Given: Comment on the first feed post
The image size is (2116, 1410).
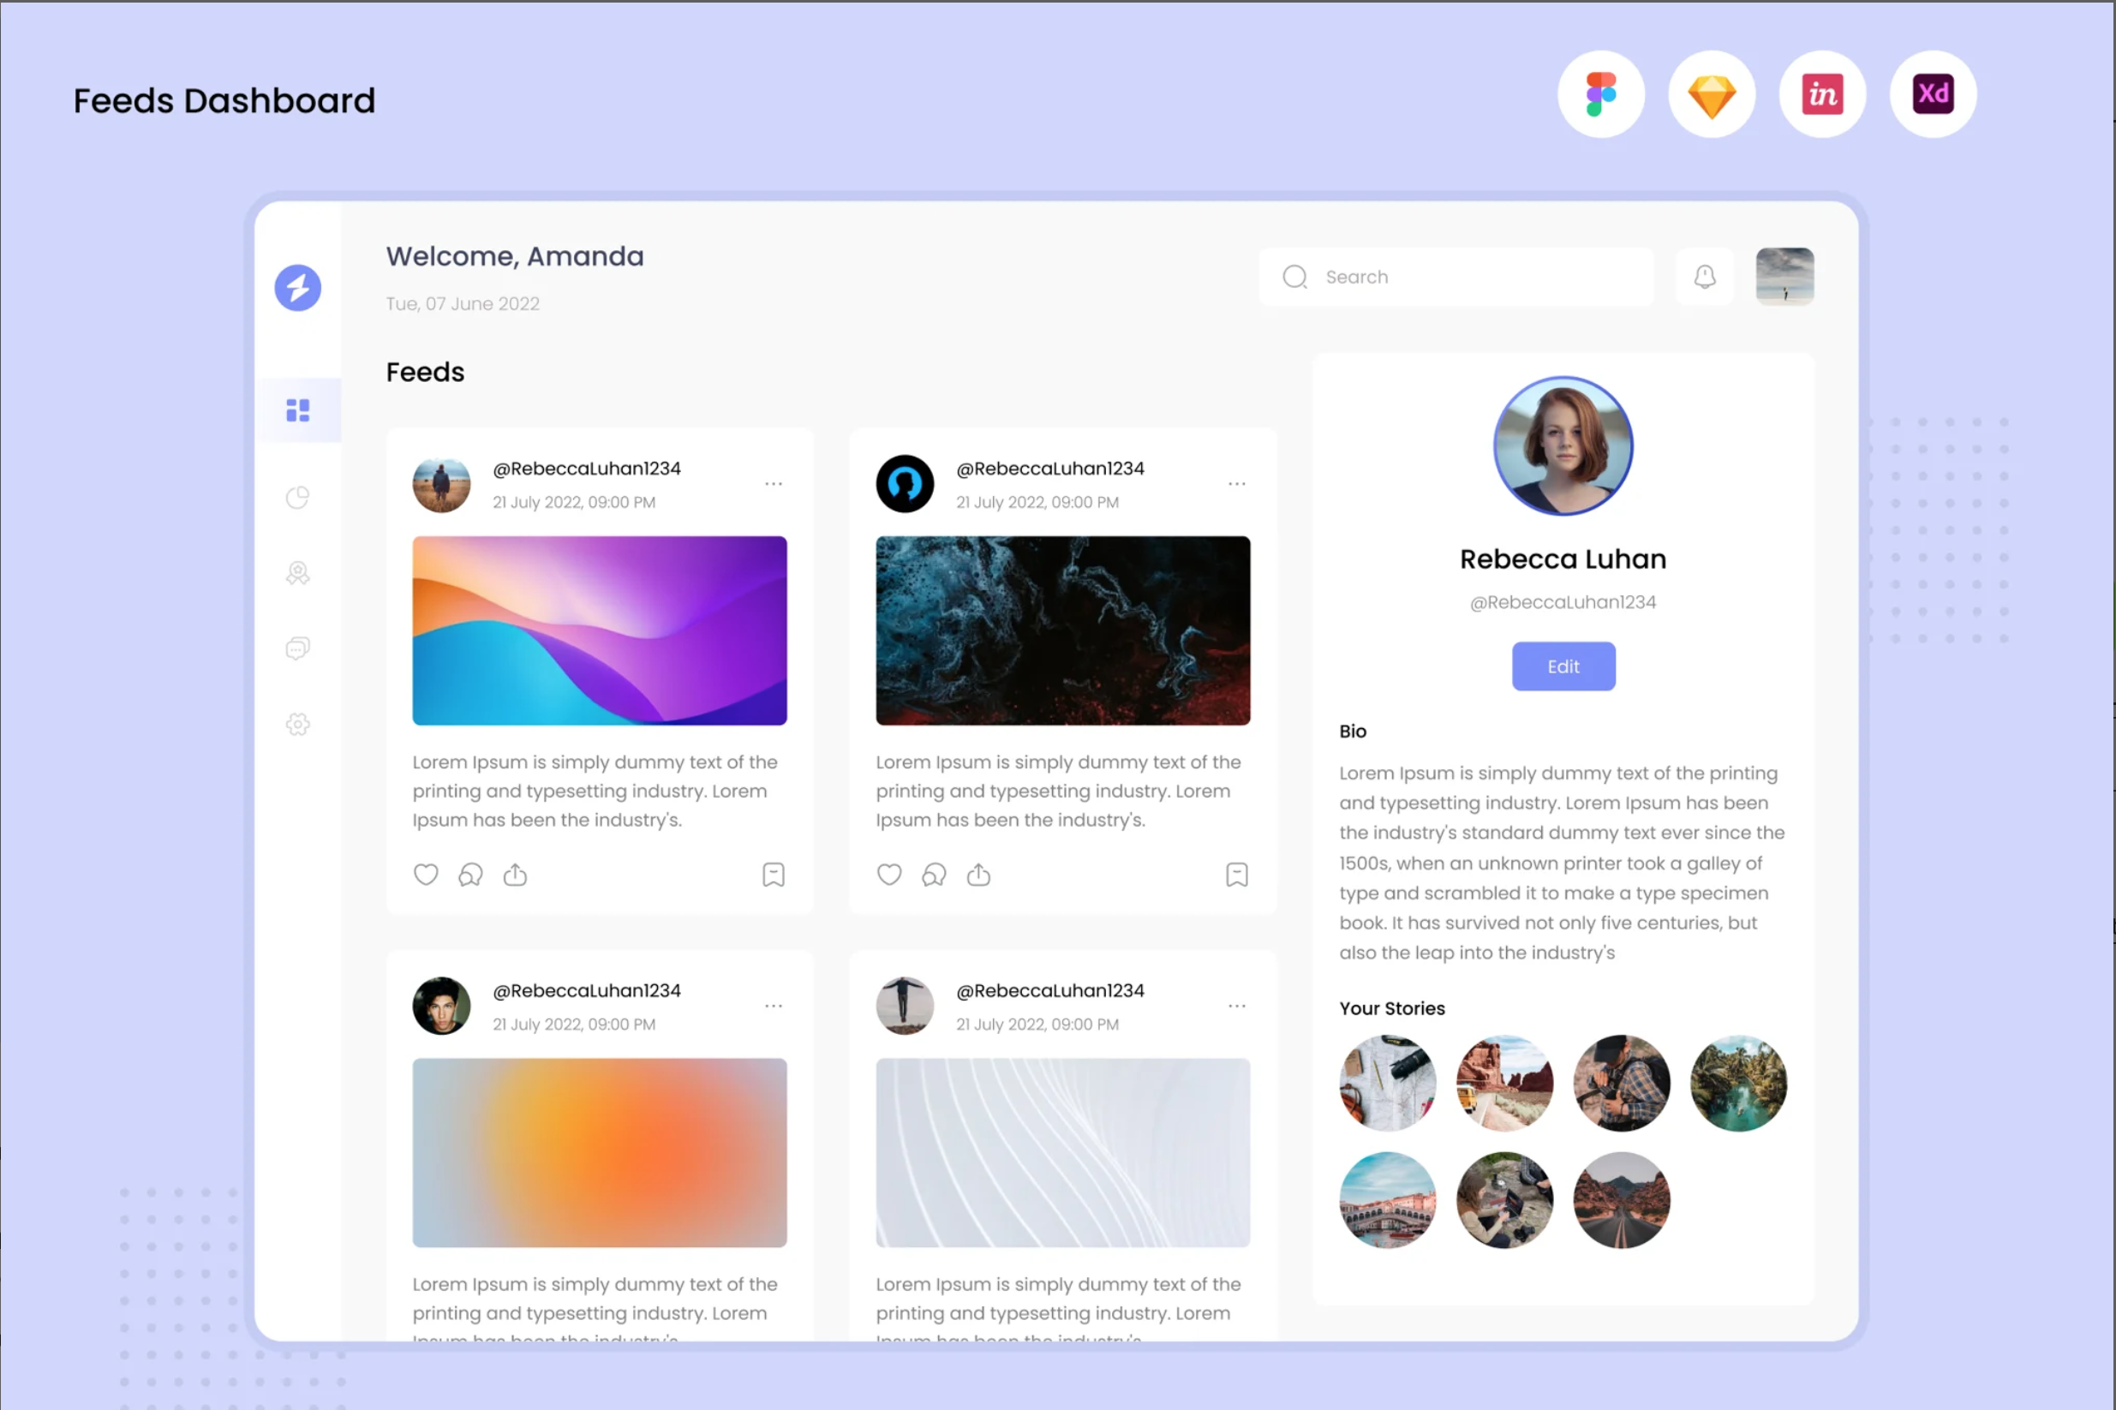Looking at the screenshot, I should click(470, 874).
